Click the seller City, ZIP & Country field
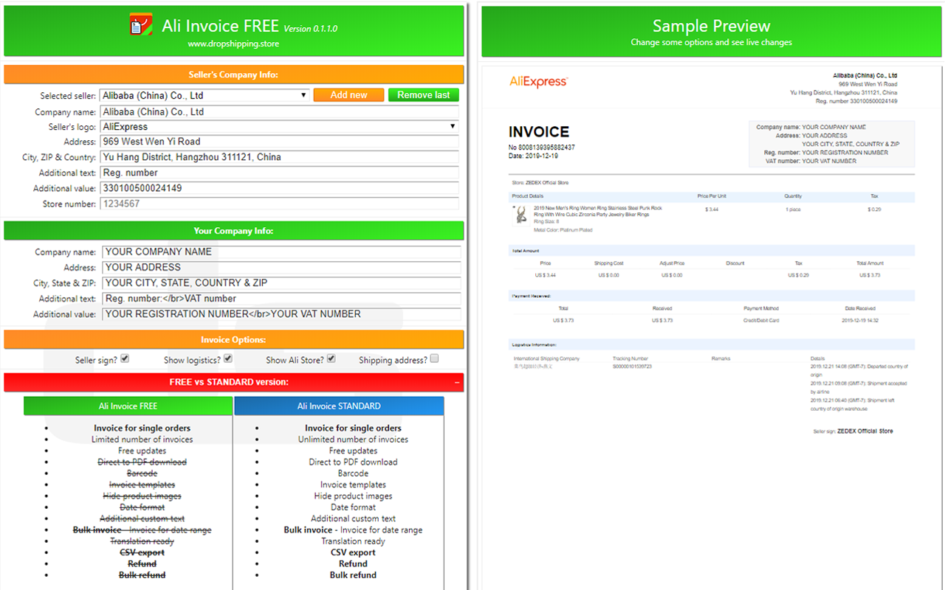Screen dimensions: 945x590 [x=279, y=157]
